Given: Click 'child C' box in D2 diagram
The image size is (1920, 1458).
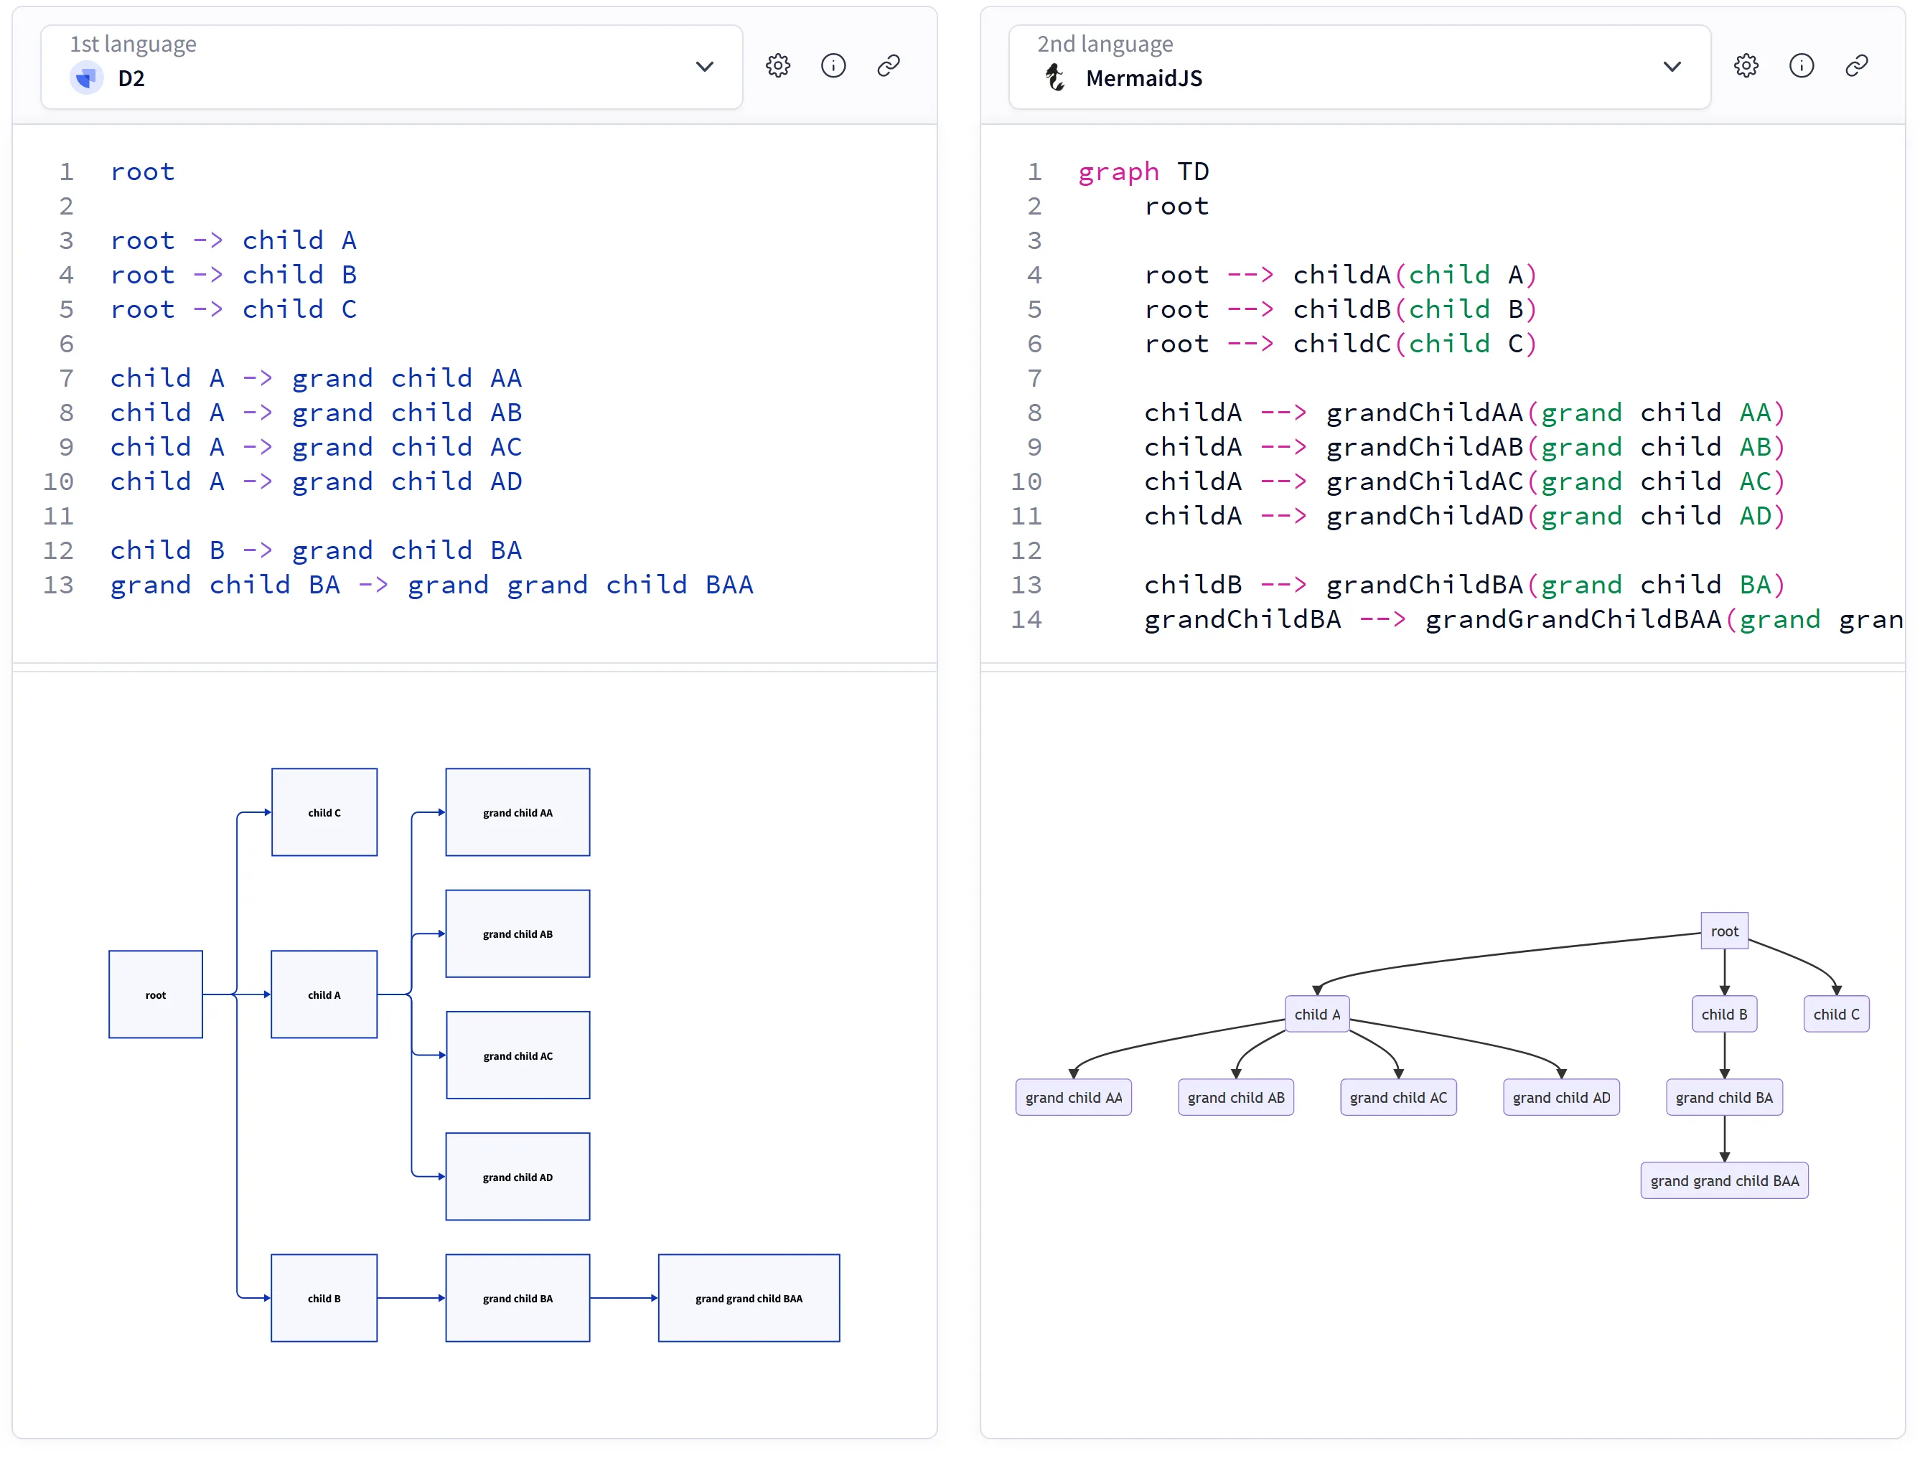Looking at the screenshot, I should pyautogui.click(x=324, y=812).
